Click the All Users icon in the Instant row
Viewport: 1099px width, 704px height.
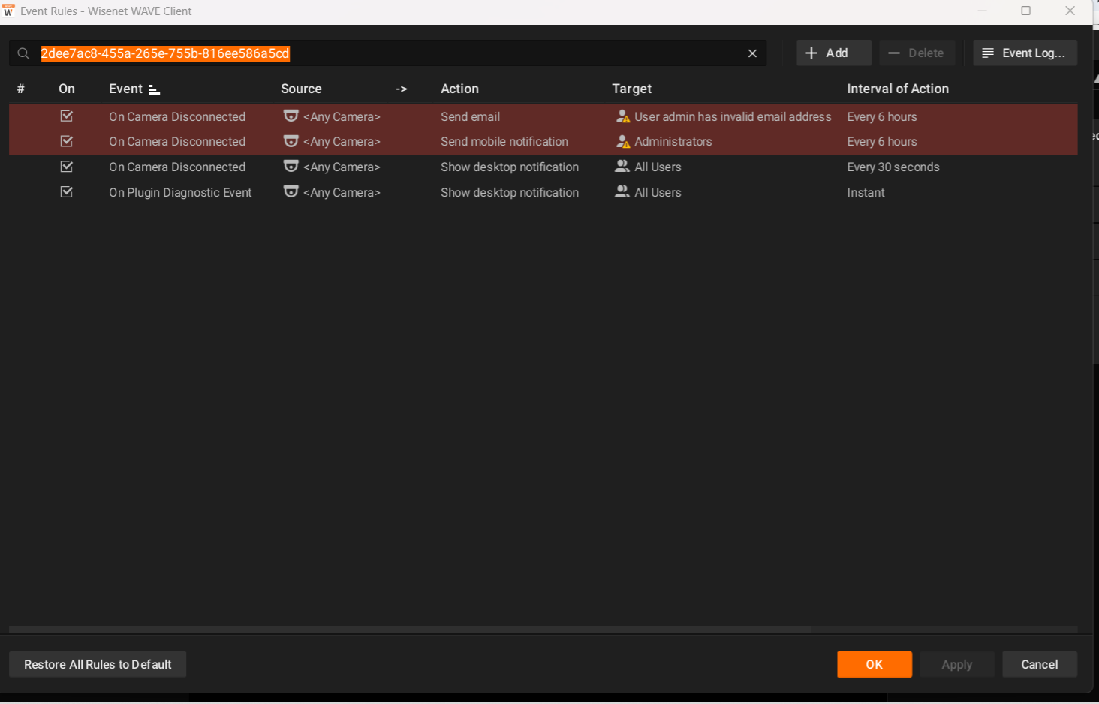tap(622, 192)
